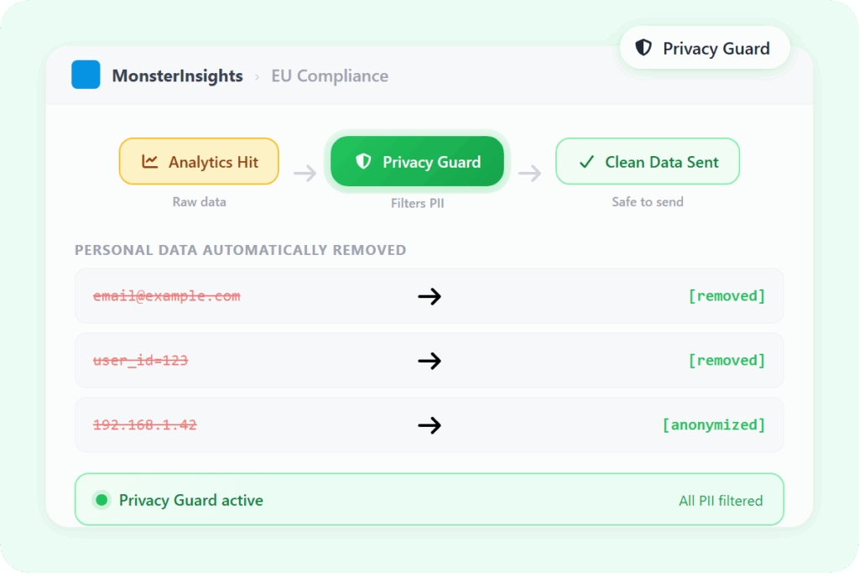859x573 pixels.
Task: Click the checkmark icon in Clean Data Sent
Action: coord(587,162)
